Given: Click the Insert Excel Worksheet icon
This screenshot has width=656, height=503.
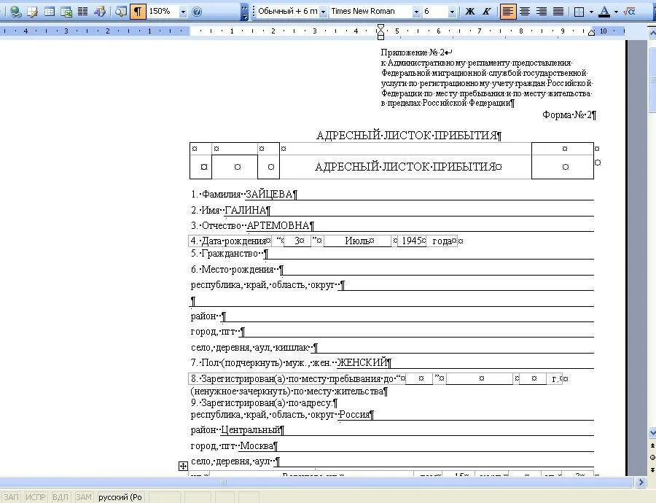Looking at the screenshot, I should click(x=66, y=11).
